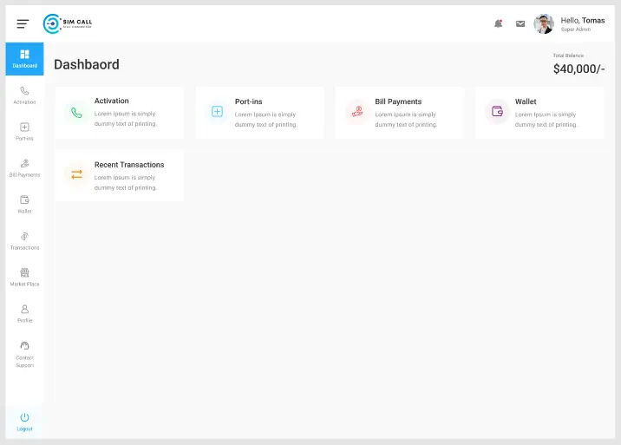The height and width of the screenshot is (445, 621).
Task: Open the Hello, Tomas user menu
Action: click(x=582, y=24)
